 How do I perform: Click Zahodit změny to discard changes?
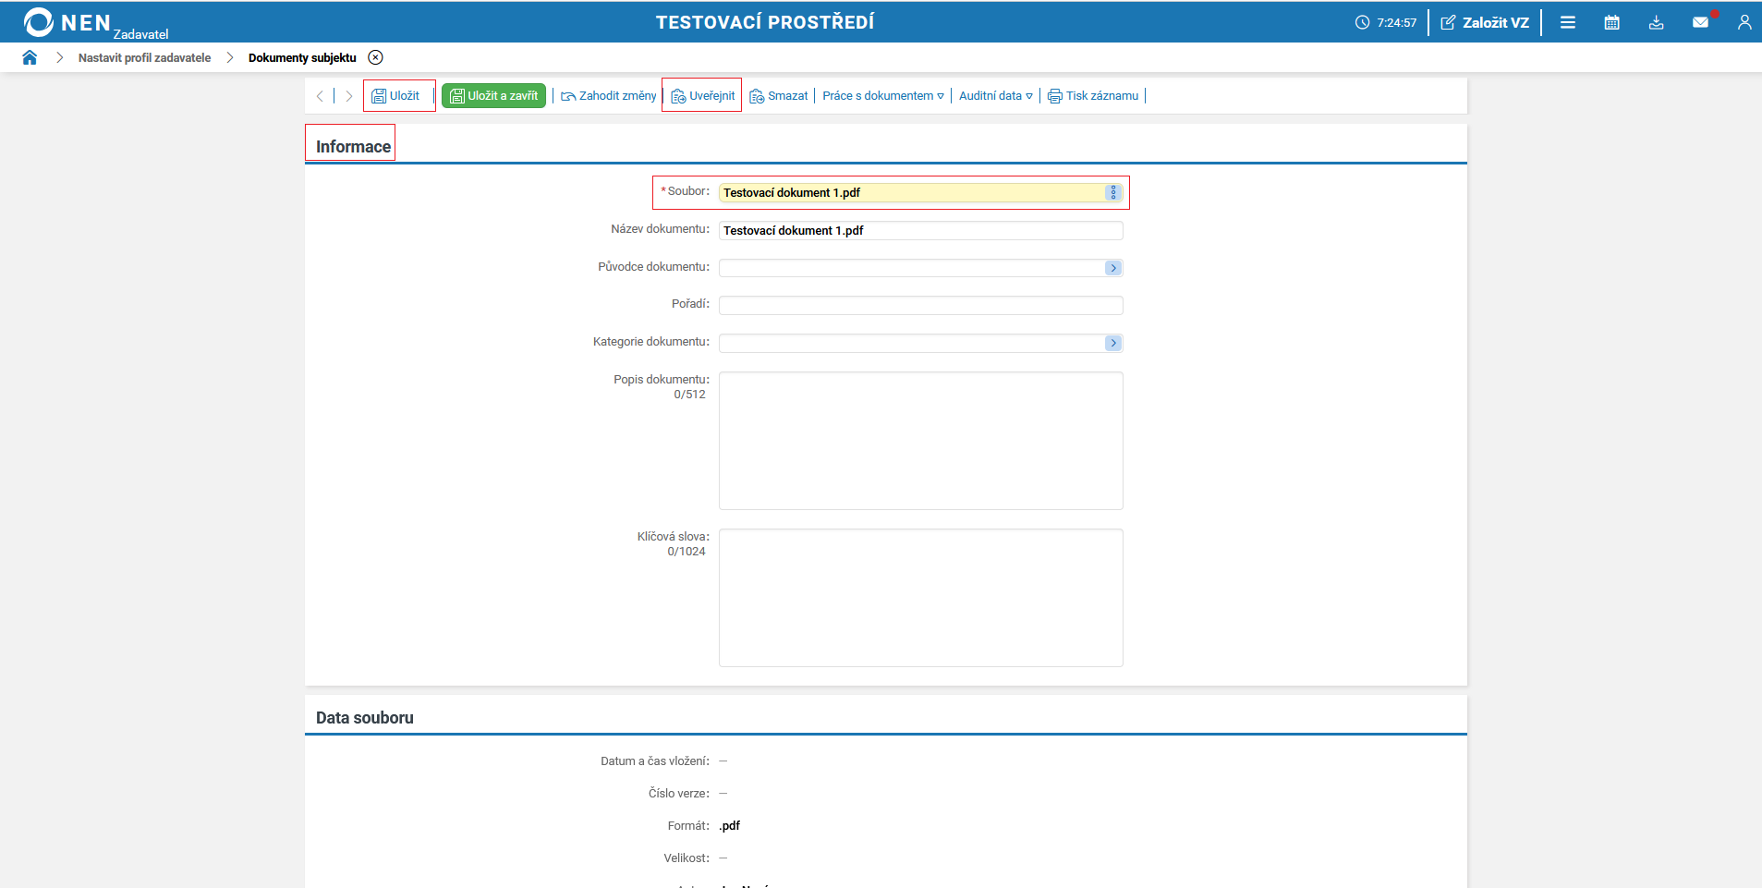click(608, 96)
